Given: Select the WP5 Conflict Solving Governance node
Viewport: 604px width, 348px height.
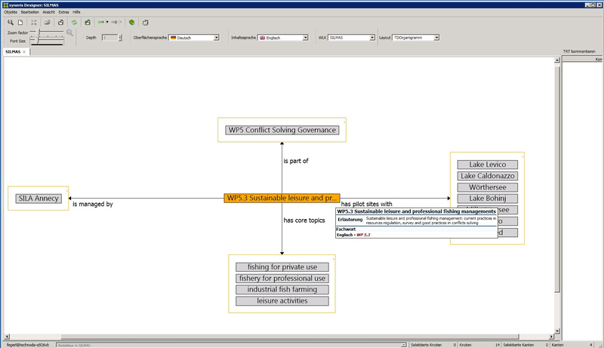Looking at the screenshot, I should click(282, 130).
